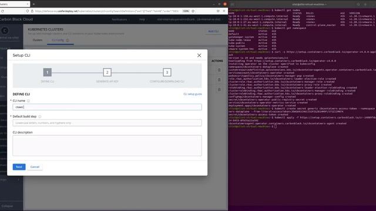This screenshot has height=211, width=376.
Task: Open the CLI setup guide link
Action: point(193,94)
